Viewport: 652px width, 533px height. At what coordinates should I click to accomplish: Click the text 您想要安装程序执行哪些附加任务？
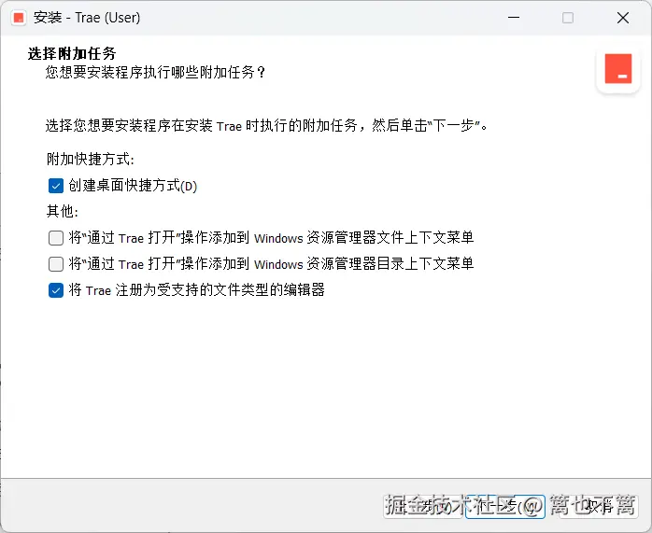(155, 72)
